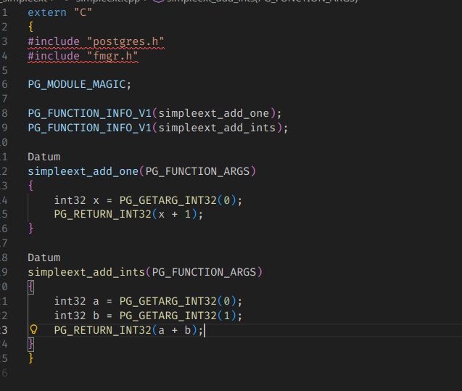Screen dimensions: 462x391
Task: Click Datum return type above simpleext_add_one
Action: click(x=44, y=157)
